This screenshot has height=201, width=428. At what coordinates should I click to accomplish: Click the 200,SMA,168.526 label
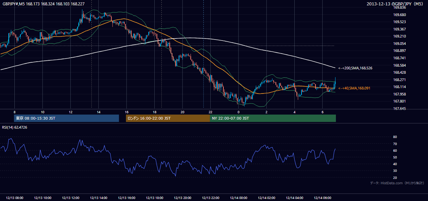click(x=355, y=68)
